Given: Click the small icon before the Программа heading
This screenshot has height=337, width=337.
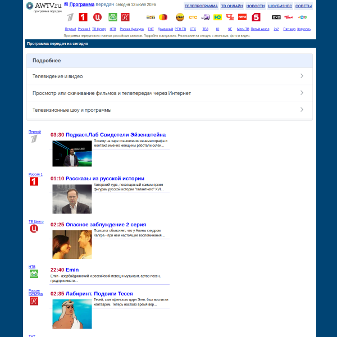Looking at the screenshot, I should click(x=66, y=4).
